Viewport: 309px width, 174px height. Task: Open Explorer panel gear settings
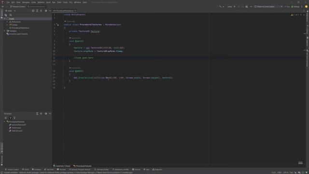point(46,11)
